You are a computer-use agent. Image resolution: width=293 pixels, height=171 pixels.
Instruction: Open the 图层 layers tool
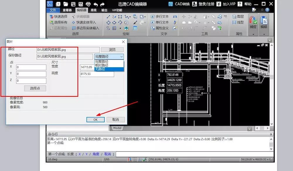tap(238, 16)
